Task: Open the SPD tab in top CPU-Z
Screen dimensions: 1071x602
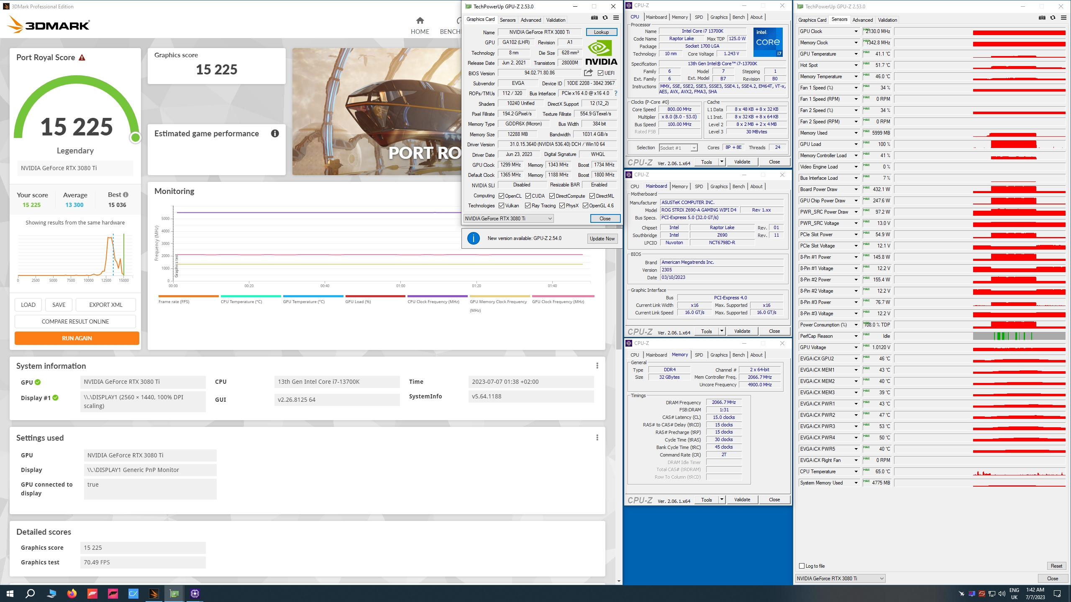Action: click(x=699, y=17)
